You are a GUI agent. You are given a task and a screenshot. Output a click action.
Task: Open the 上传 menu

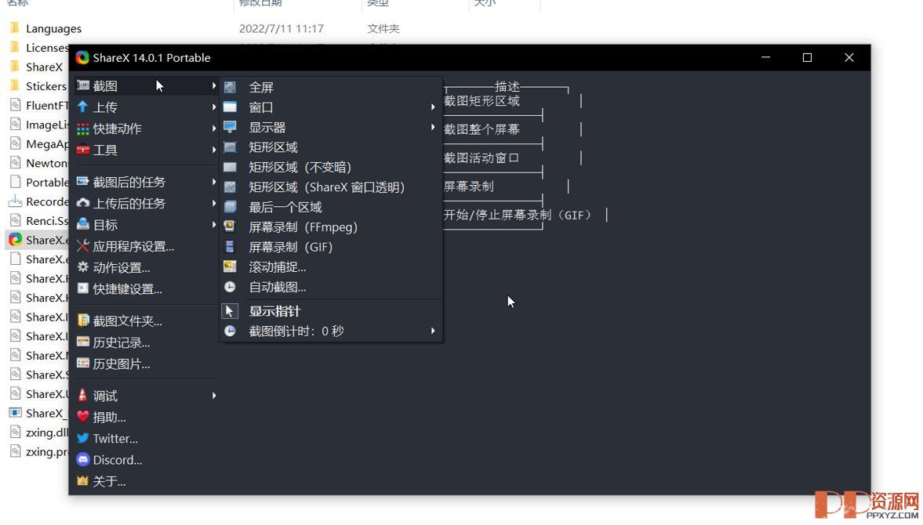click(105, 107)
